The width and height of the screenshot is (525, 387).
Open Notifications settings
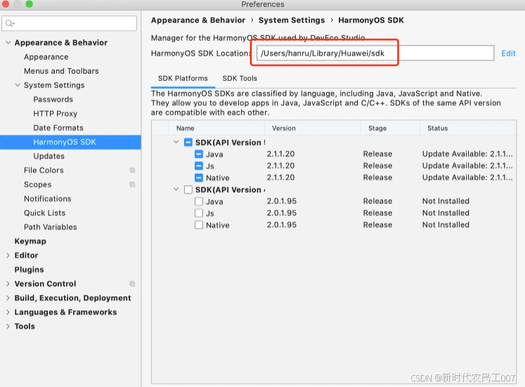click(48, 199)
